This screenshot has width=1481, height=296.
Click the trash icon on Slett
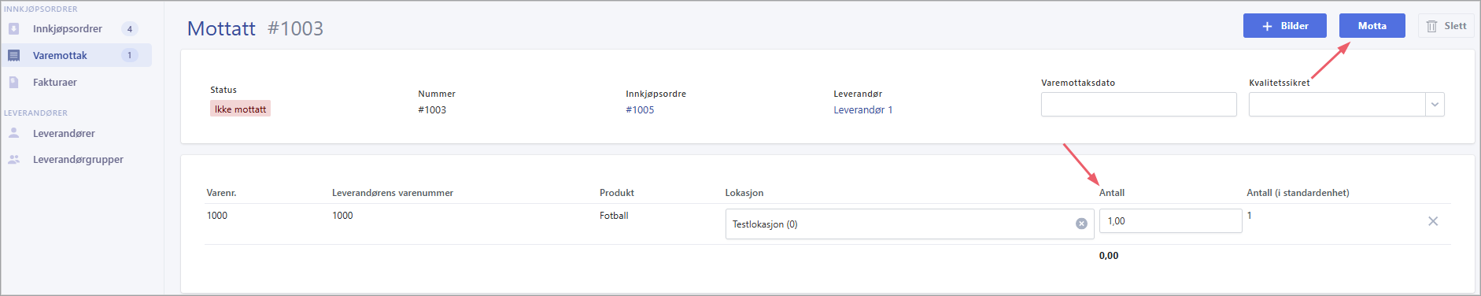1431,26
